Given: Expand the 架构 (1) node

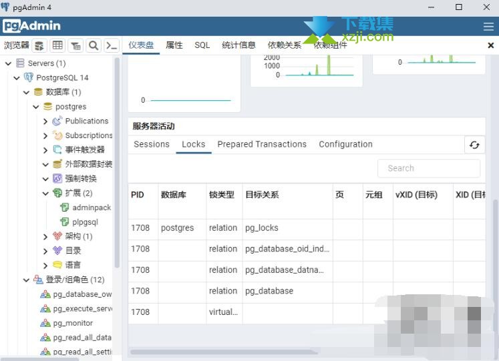Looking at the screenshot, I should 45,236.
